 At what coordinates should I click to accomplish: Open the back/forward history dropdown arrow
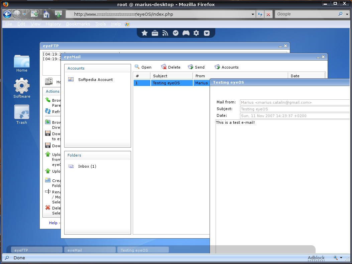pos(24,14)
